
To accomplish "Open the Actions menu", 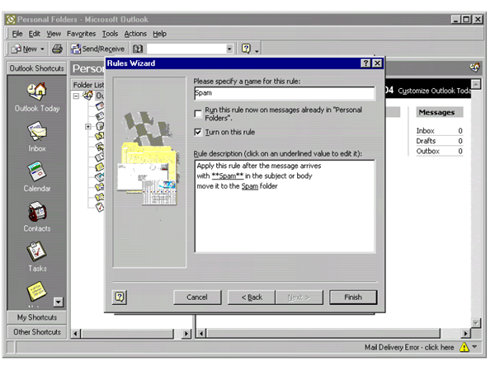I will click(x=135, y=34).
